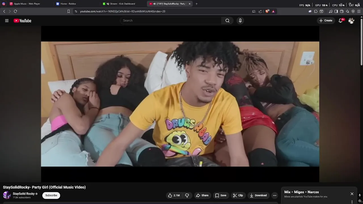The image size is (363, 204).
Task: Click the YouTube search field
Action: tap(171, 20)
